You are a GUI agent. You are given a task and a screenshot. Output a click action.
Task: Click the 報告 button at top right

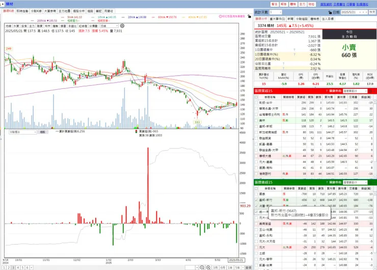click(x=284, y=4)
